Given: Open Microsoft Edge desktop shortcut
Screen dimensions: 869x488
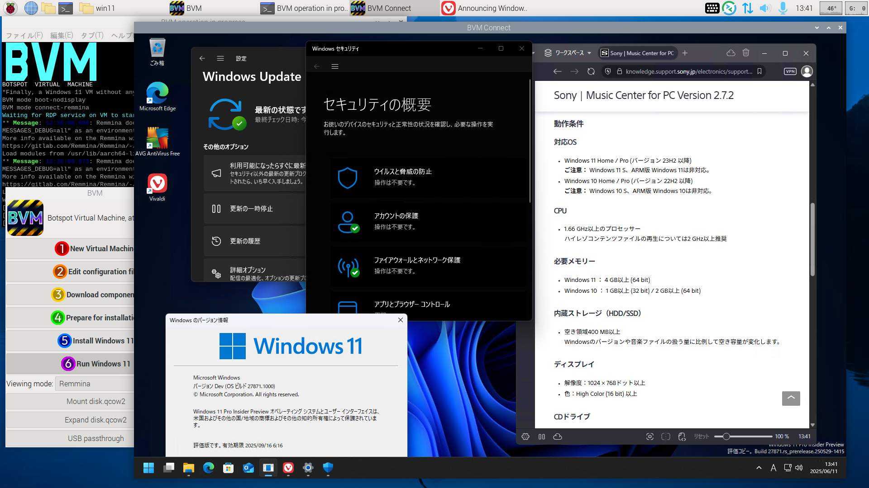Looking at the screenshot, I should 157,96.
